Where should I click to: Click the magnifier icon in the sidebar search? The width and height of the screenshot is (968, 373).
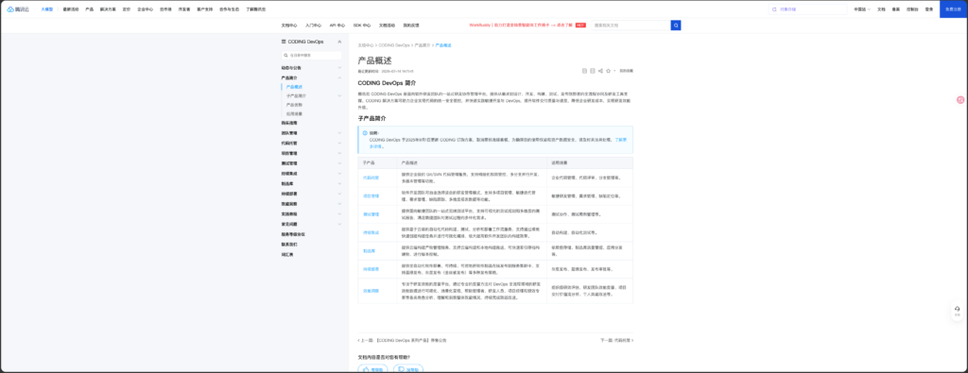coord(286,56)
